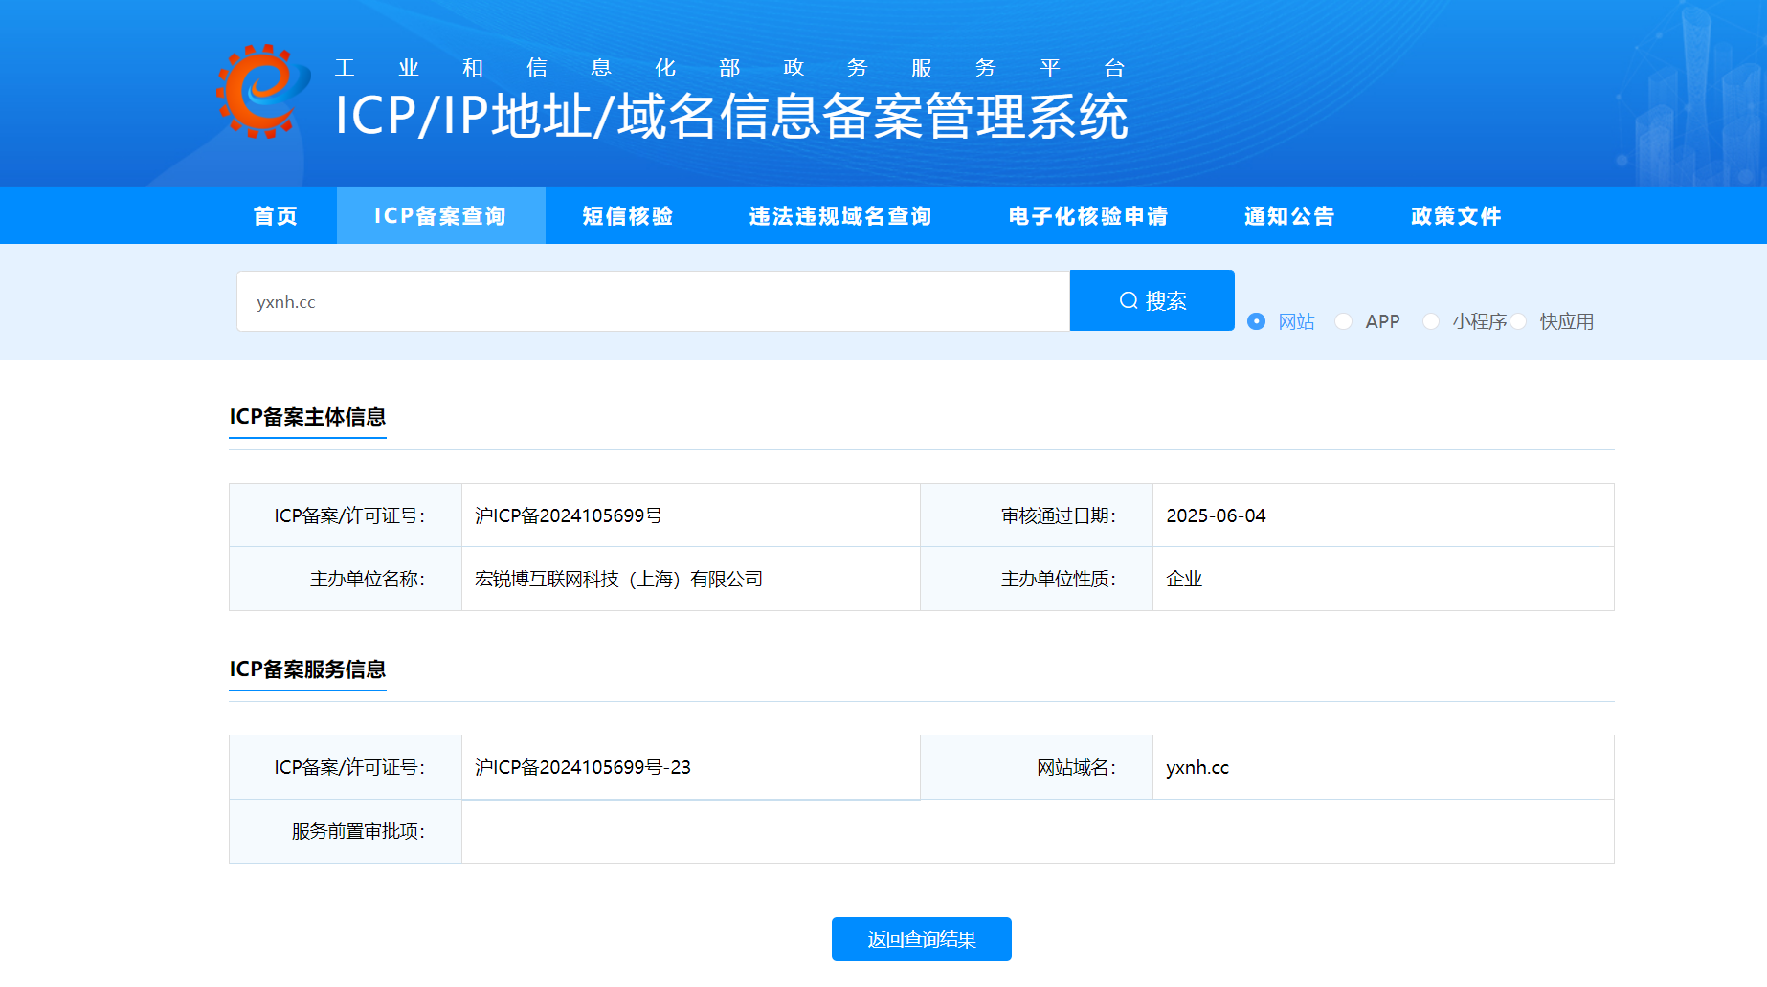The height and width of the screenshot is (987, 1767).
Task: Open the 短信核验 tab
Action: [x=628, y=216]
